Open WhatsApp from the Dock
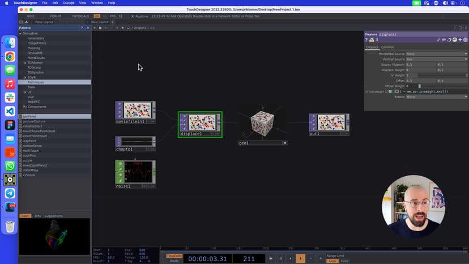 [x=10, y=166]
